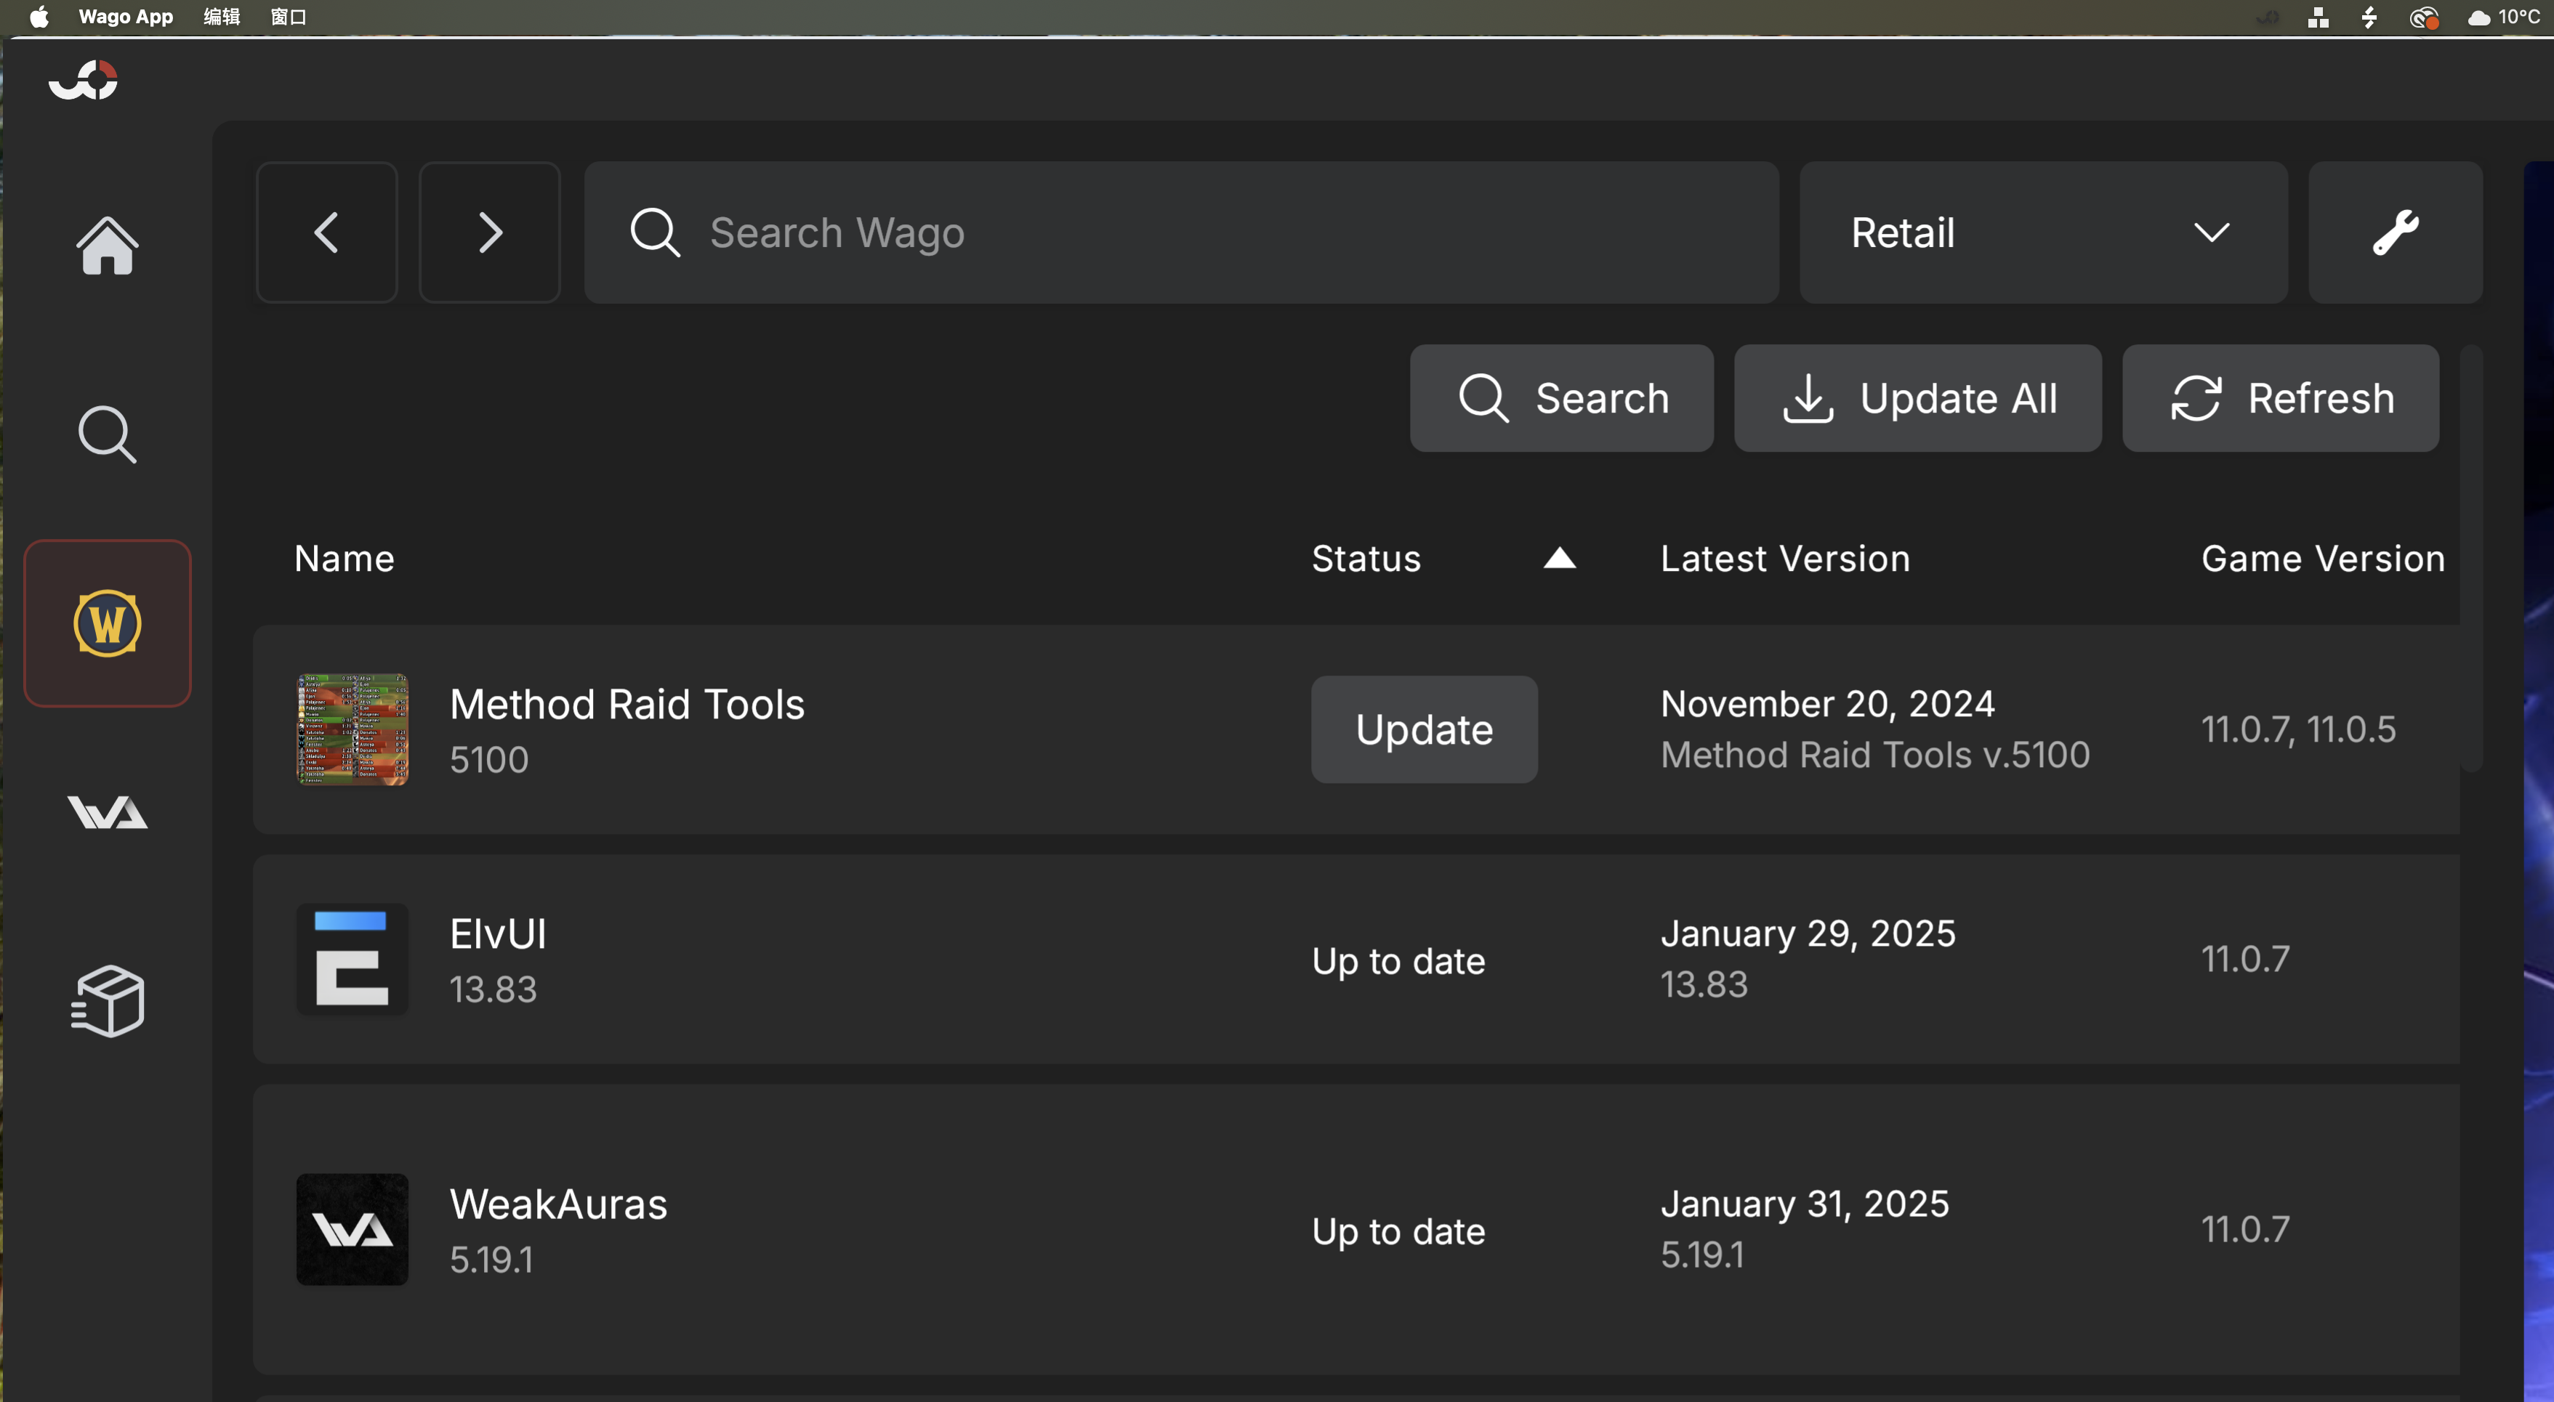Open the Home page in sidebar
This screenshot has height=1402, width=2554.
pyautogui.click(x=107, y=245)
